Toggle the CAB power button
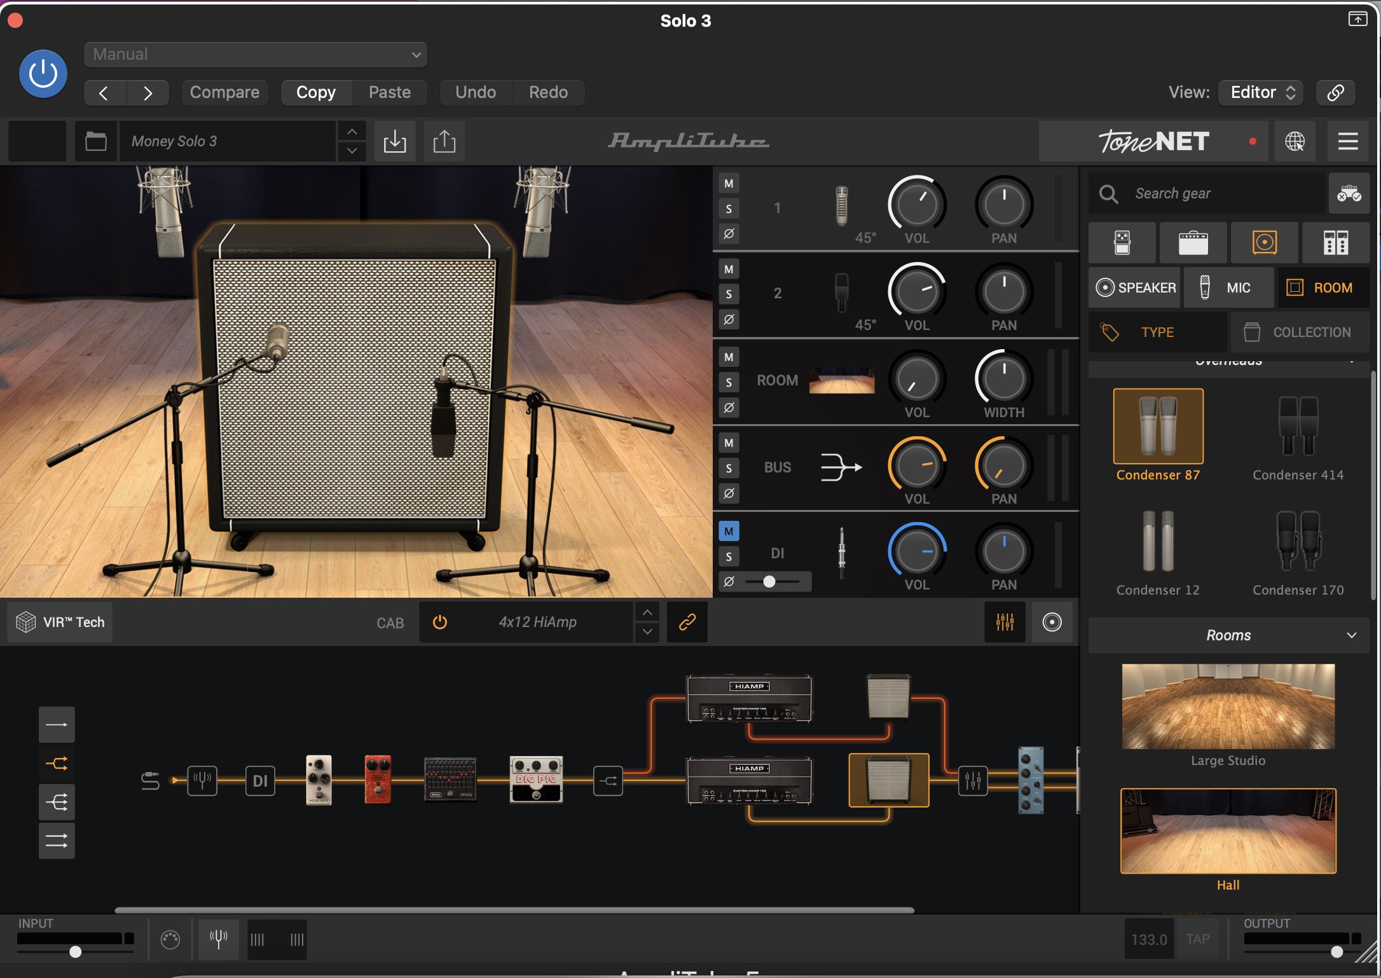The height and width of the screenshot is (978, 1381). point(440,622)
